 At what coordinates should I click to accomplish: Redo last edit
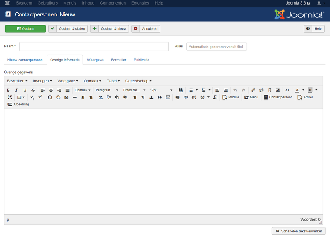point(243,90)
